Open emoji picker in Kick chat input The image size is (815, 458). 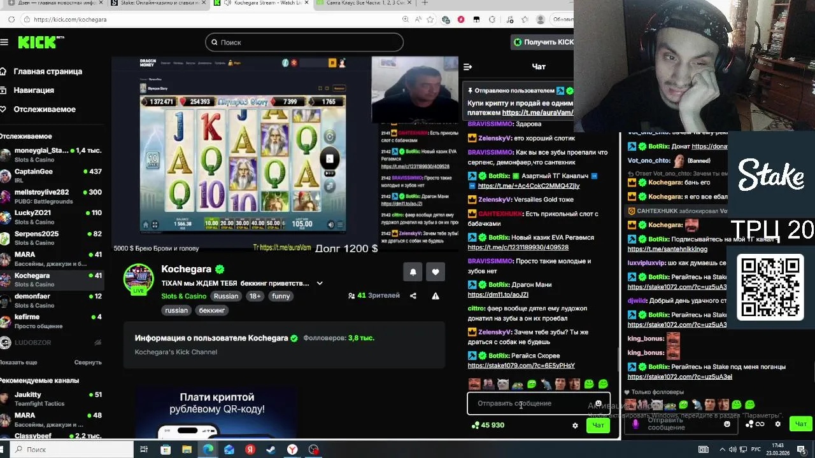(x=598, y=403)
